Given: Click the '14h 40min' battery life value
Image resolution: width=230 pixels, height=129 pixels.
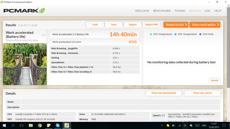Looking at the screenshot, I should click(123, 34).
